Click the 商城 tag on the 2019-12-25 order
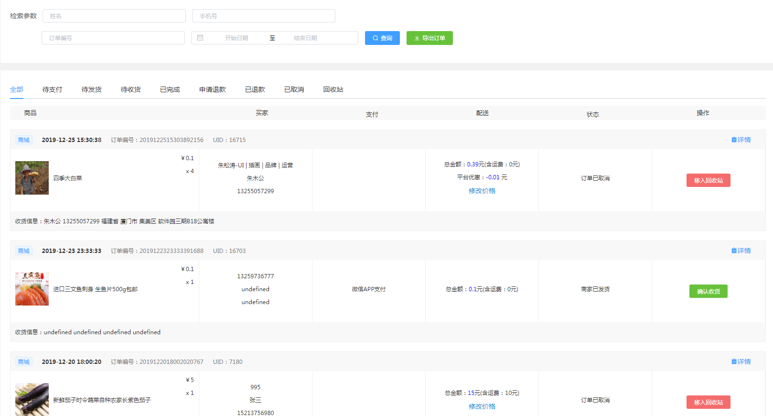This screenshot has width=773, height=416. coord(24,140)
